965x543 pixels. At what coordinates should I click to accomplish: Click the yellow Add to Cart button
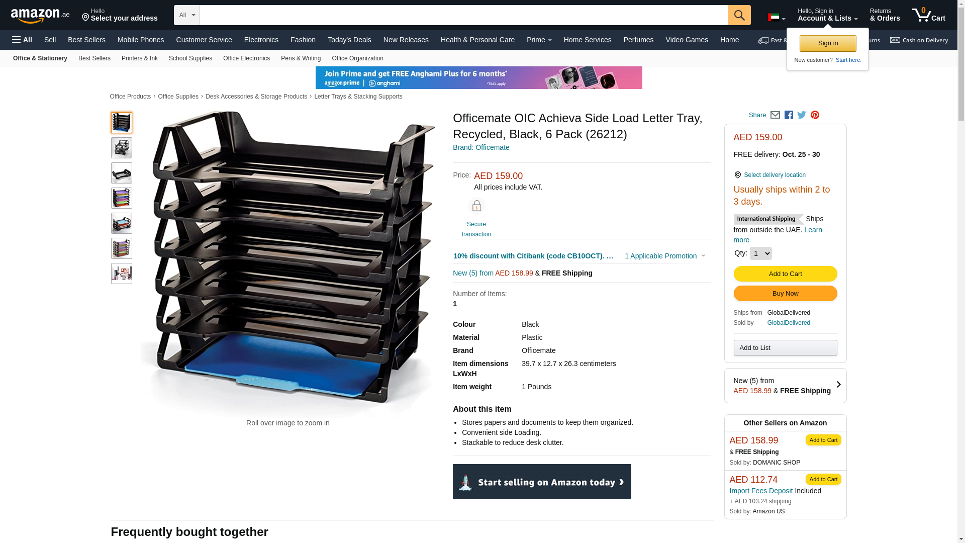(x=785, y=274)
